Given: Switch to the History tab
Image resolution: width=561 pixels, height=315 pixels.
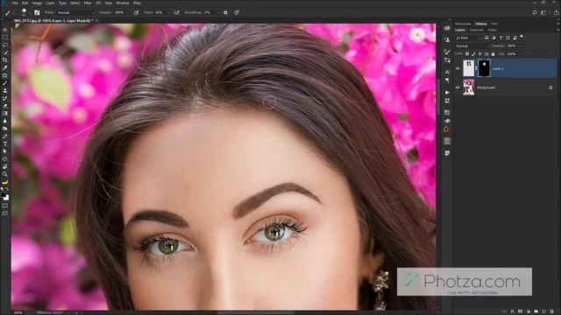Looking at the screenshot, I should [x=481, y=24].
